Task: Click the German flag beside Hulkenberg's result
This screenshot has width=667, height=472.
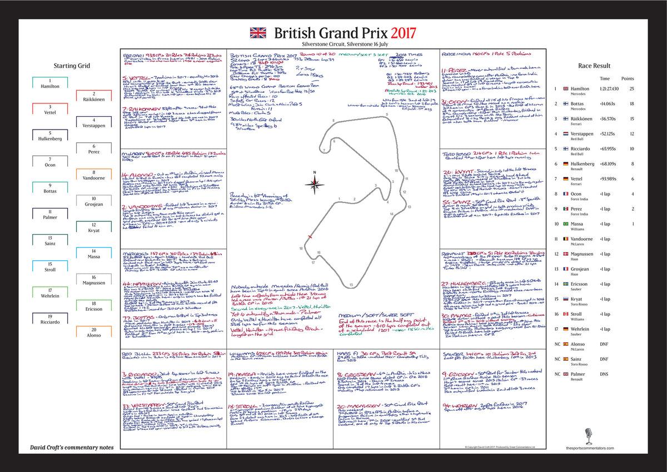Action: (x=566, y=163)
